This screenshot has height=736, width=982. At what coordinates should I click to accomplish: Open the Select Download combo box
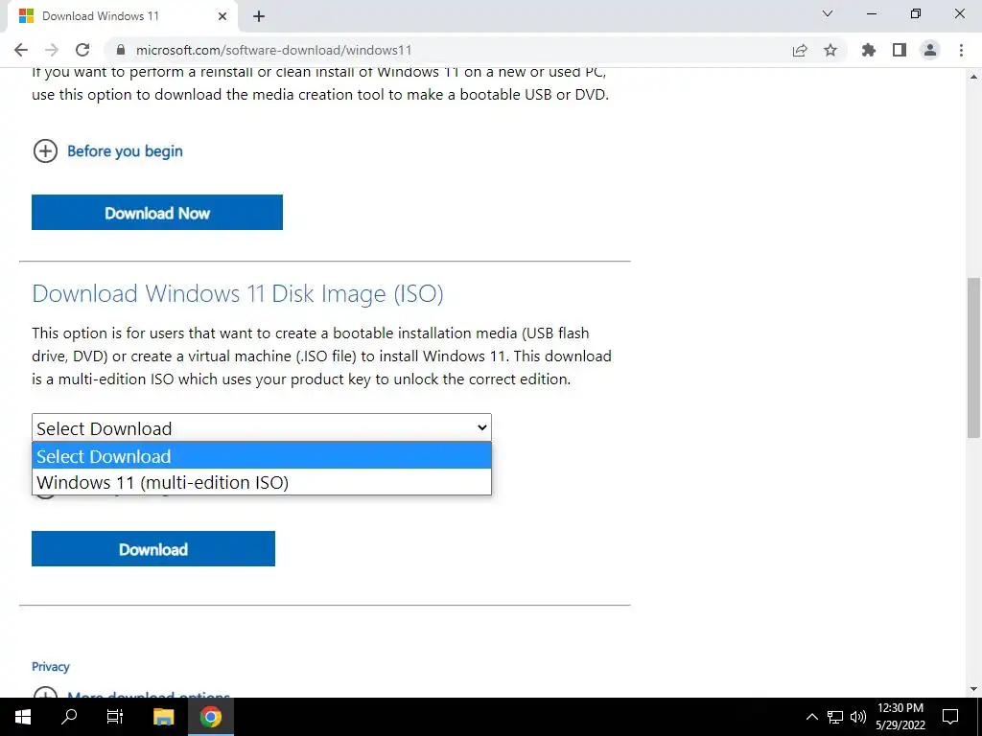pyautogui.click(x=262, y=428)
